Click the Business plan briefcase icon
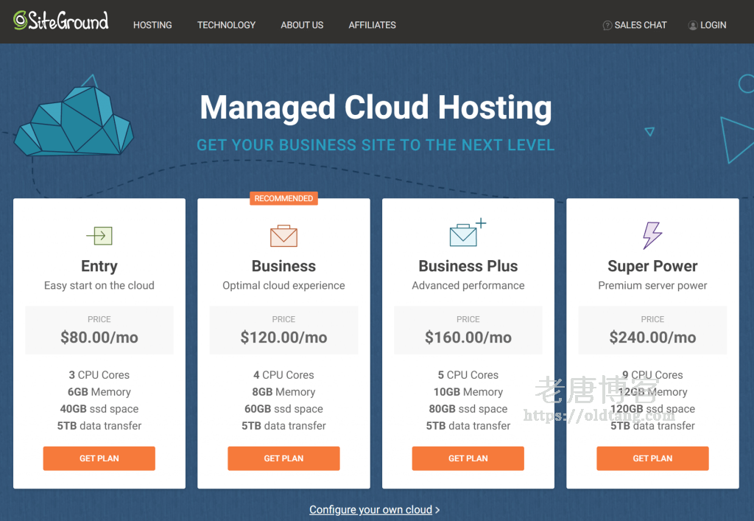This screenshot has width=754, height=521. [283, 236]
